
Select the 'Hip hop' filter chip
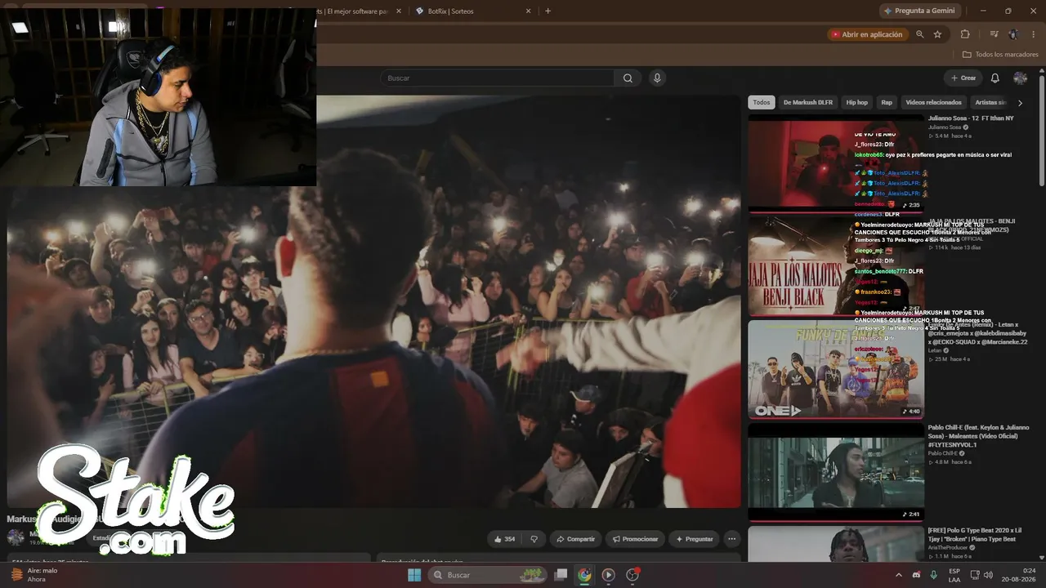pos(857,103)
